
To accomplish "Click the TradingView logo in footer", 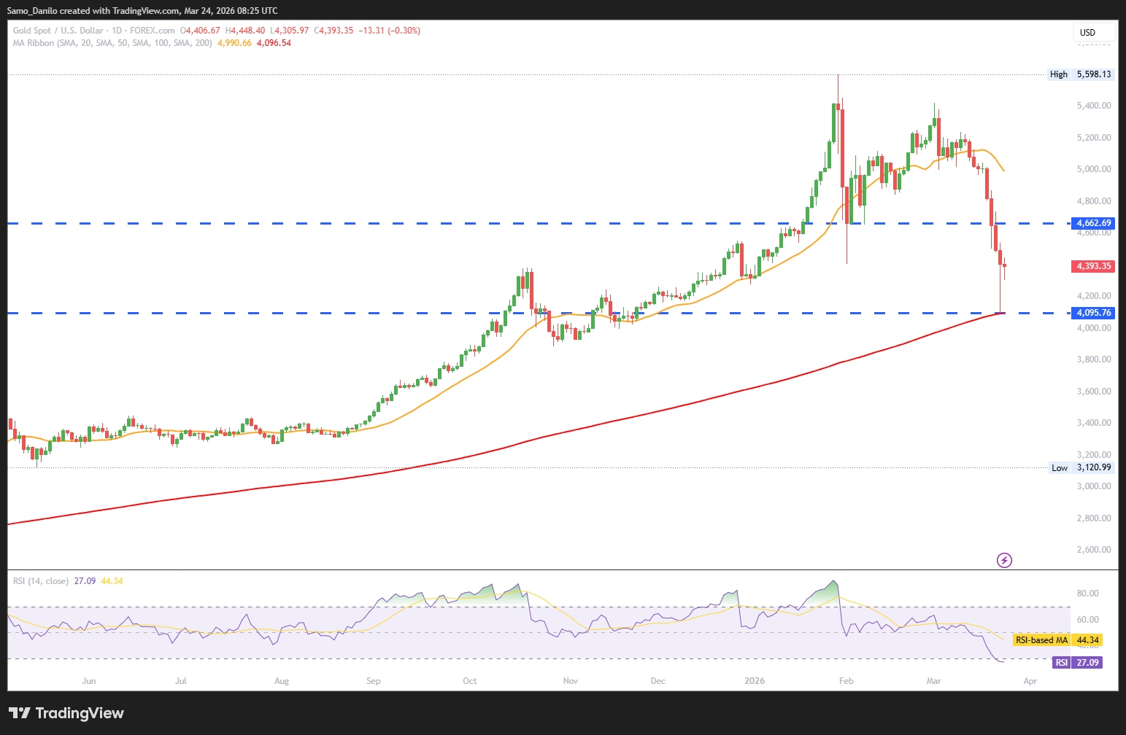I will click(66, 713).
